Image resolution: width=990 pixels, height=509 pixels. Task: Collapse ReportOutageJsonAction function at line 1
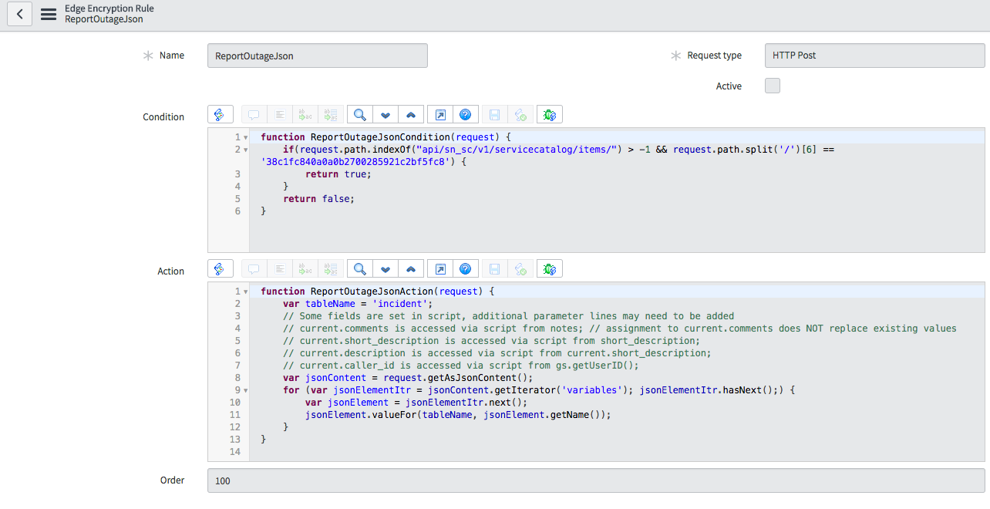pos(245,292)
